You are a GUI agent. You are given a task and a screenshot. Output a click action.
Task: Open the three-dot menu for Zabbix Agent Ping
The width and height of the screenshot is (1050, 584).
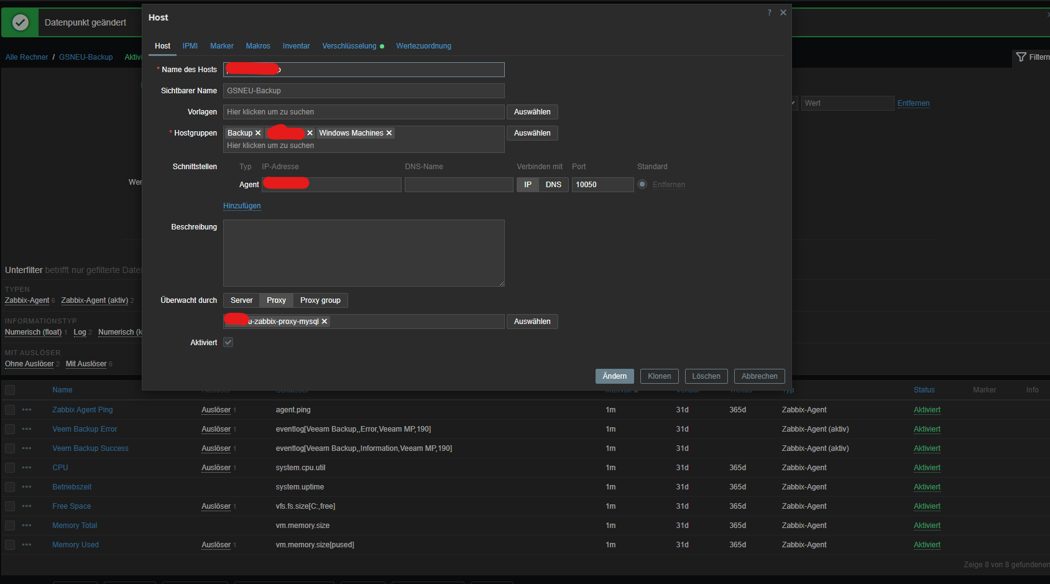click(27, 410)
